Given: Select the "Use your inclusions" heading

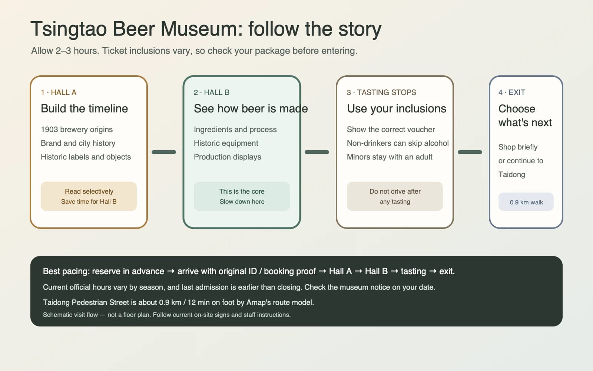Looking at the screenshot, I should (x=397, y=108).
